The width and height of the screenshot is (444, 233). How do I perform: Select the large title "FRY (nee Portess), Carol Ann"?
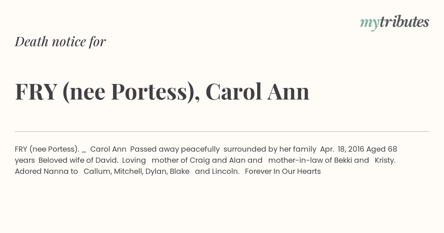[162, 91]
